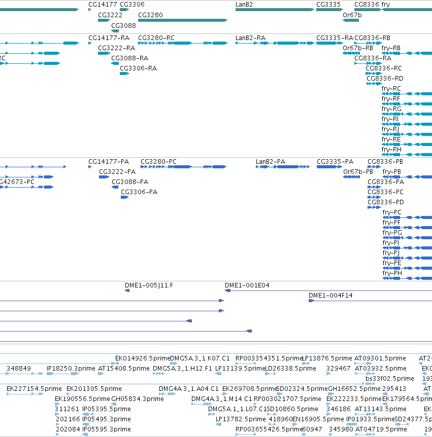Select transcript CG8336-RA
The height and width of the screenshot is (437, 432).
(x=368, y=63)
